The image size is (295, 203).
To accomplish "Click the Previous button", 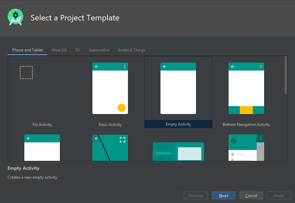I will (196, 196).
